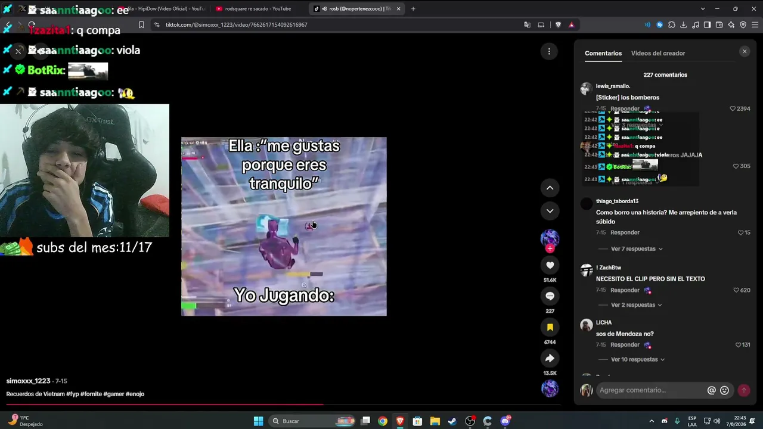Open the emoji picker in the comment box
The height and width of the screenshot is (429, 763).
click(724, 390)
